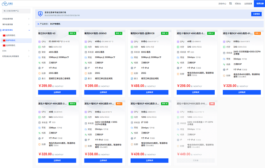Click 立即购买 under the ¥298.00 price
The image size is (265, 168).
click(x=196, y=92)
